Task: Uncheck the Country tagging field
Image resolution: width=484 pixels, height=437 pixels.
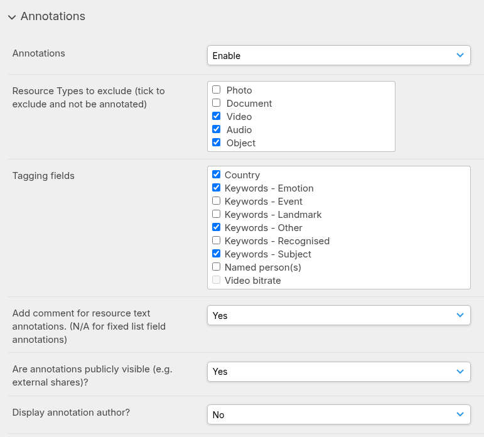Action: [x=217, y=174]
